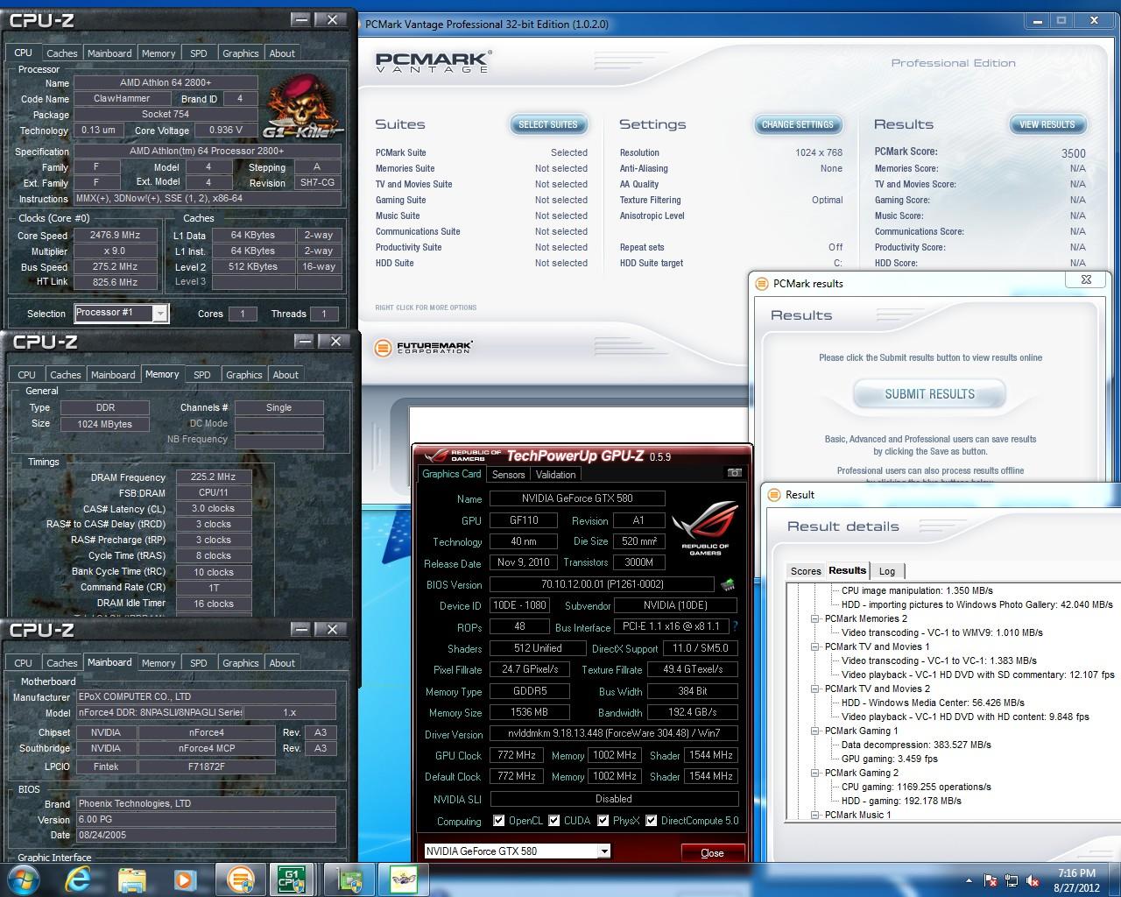Viewport: 1121px width, 897px height.
Task: Collapse the PCMark TV and Movies 1 node
Action: click(x=815, y=646)
